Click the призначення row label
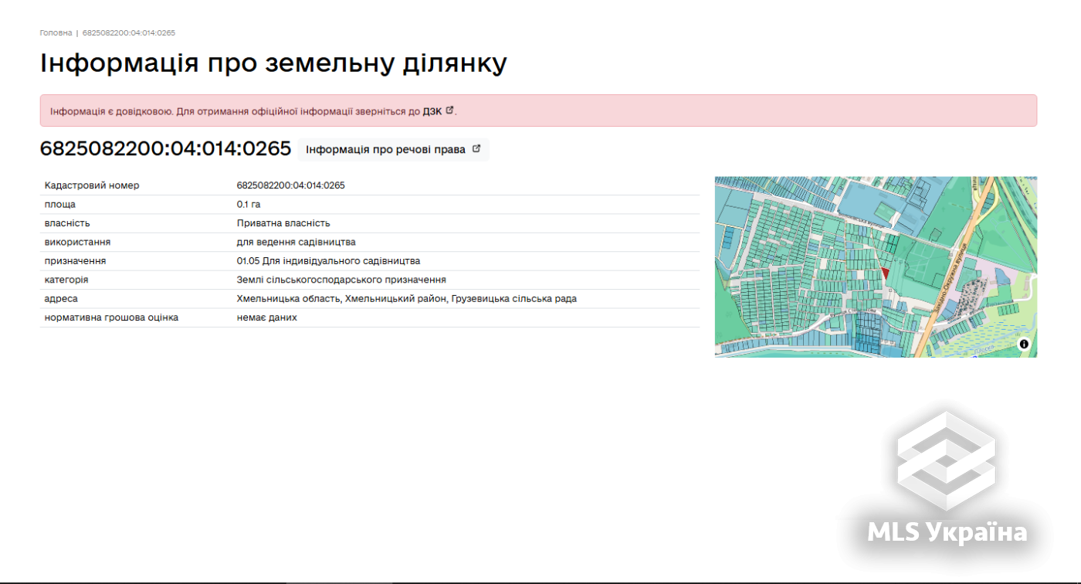This screenshot has width=1081, height=584. pos(75,261)
